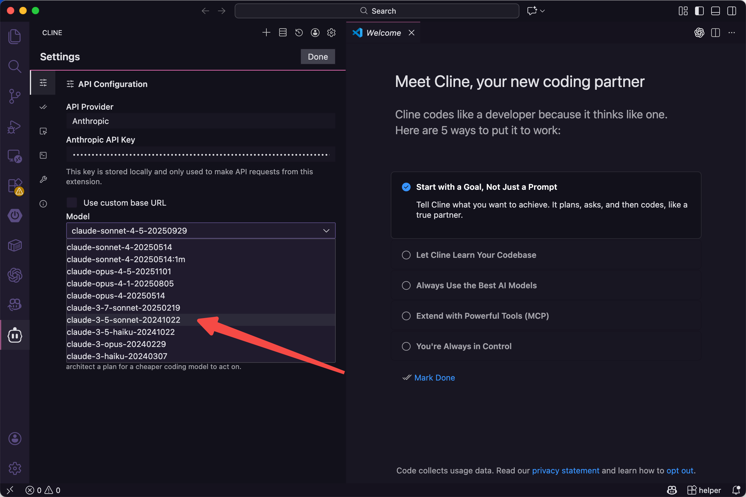The height and width of the screenshot is (497, 746).
Task: Open the ChatGPT view in activity bar
Action: click(x=15, y=275)
